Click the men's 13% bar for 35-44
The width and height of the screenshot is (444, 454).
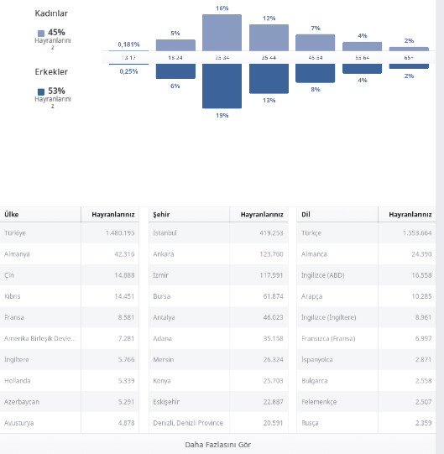(x=269, y=79)
